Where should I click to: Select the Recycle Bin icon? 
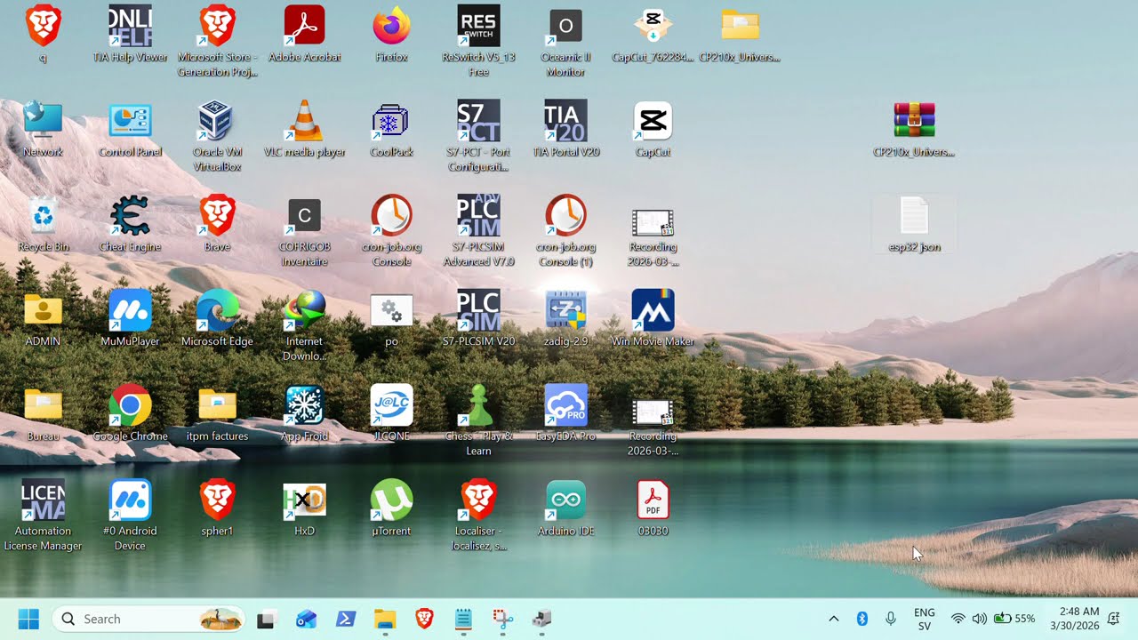pos(43,224)
